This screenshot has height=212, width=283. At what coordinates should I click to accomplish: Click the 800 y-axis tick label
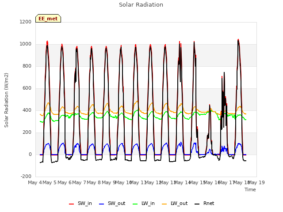pyautogui.click(x=27, y=66)
